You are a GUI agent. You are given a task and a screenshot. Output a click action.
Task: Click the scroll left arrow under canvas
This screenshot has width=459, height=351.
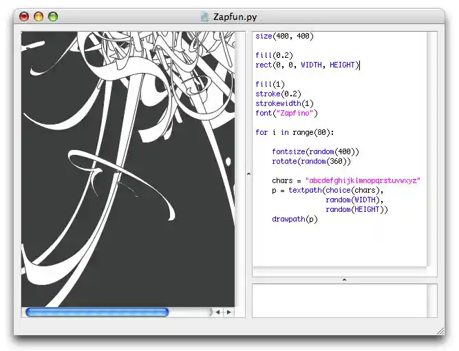click(217, 312)
